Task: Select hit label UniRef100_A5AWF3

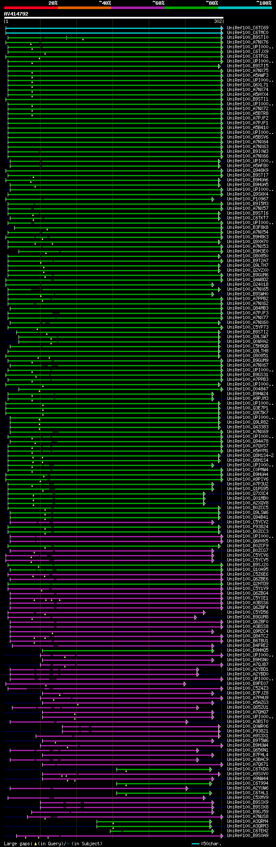Action: pos(248,76)
